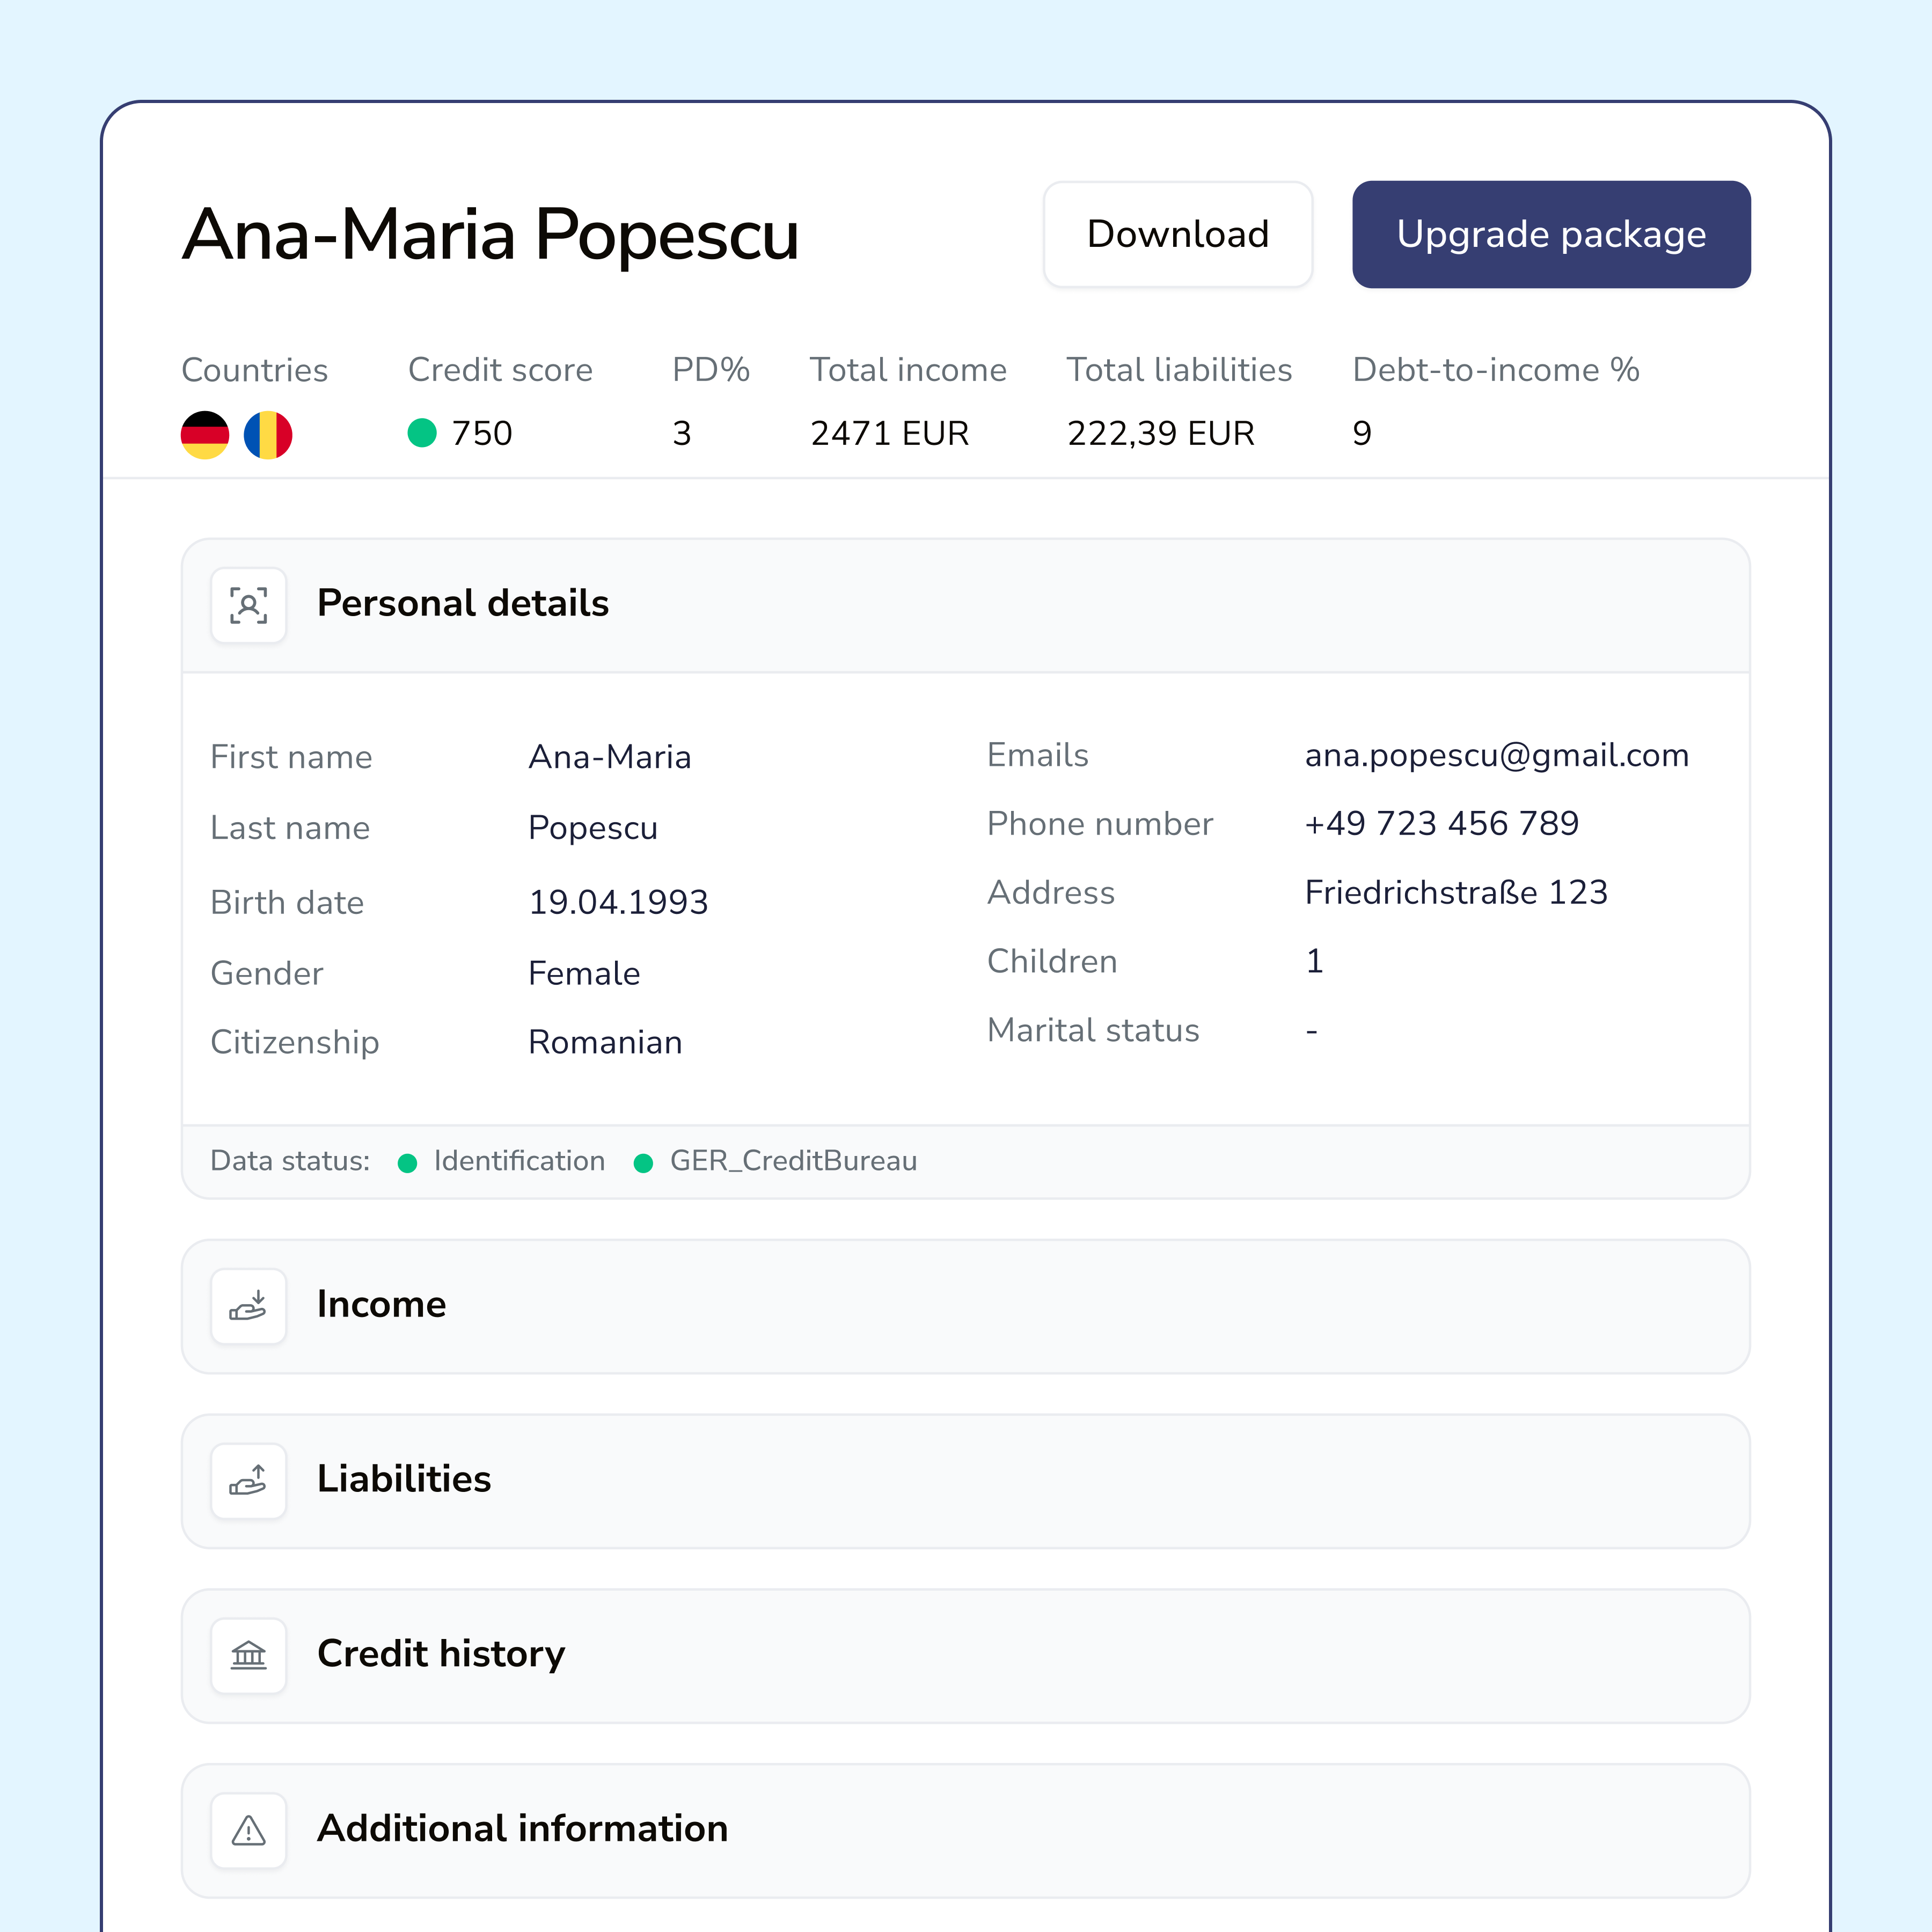Click the GER_CreditBureau status green dot

click(x=643, y=1162)
